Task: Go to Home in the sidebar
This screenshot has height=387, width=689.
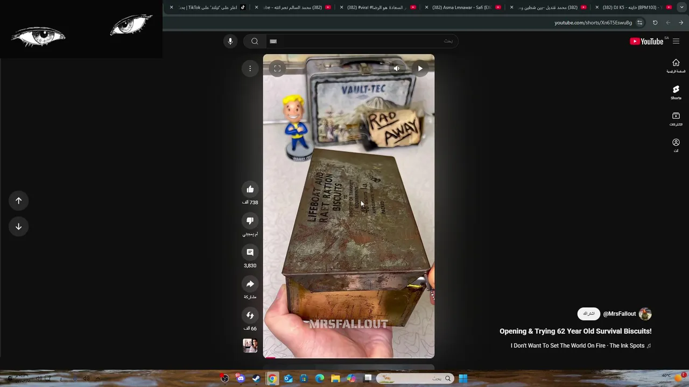Action: (676, 66)
